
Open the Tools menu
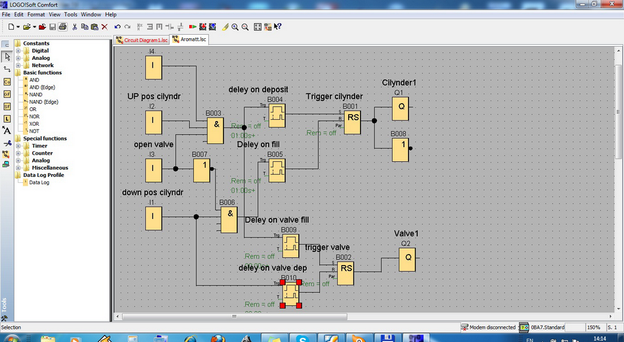click(70, 14)
